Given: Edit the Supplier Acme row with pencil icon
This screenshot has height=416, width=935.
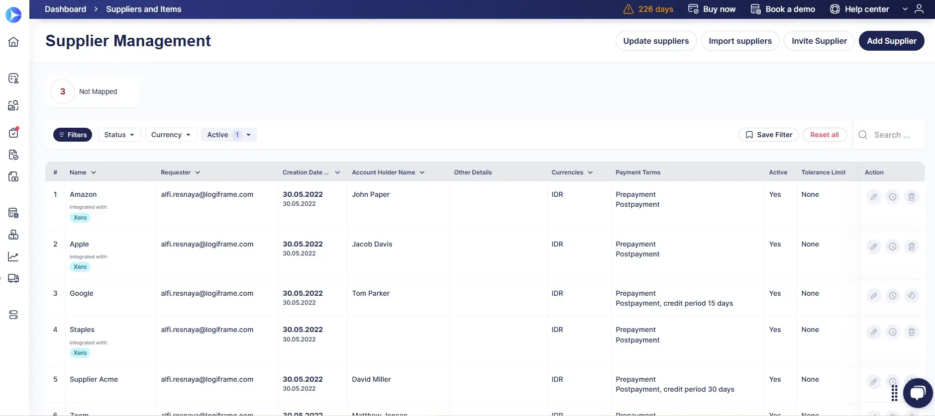Looking at the screenshot, I should tap(873, 382).
